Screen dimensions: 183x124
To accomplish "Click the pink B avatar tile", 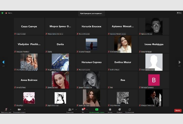I will [154, 80].
